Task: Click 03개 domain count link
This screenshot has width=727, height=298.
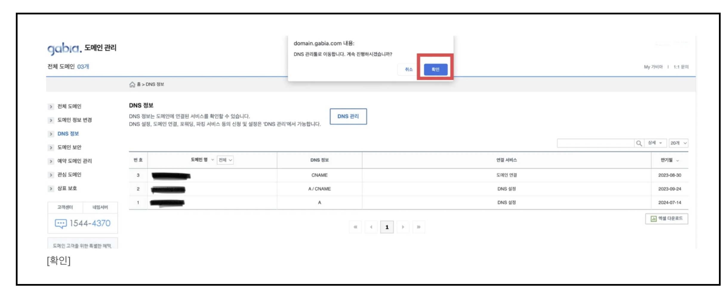Action: 83,67
